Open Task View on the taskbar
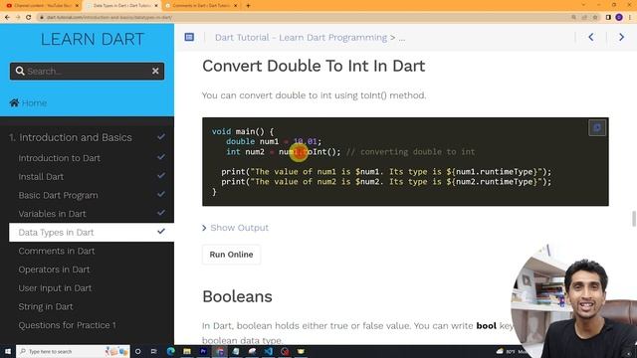637x358 pixels. (154, 351)
